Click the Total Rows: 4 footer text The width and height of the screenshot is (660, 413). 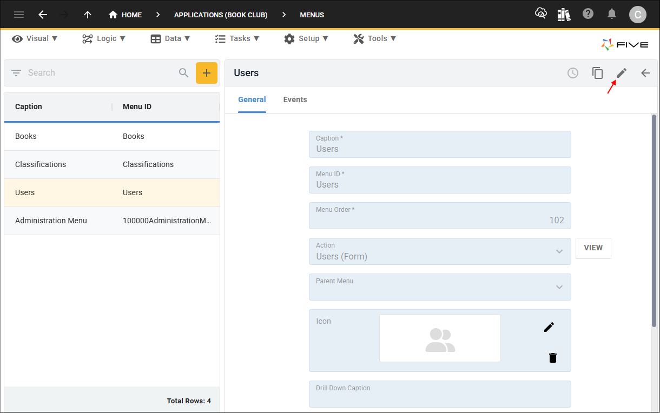click(x=189, y=401)
